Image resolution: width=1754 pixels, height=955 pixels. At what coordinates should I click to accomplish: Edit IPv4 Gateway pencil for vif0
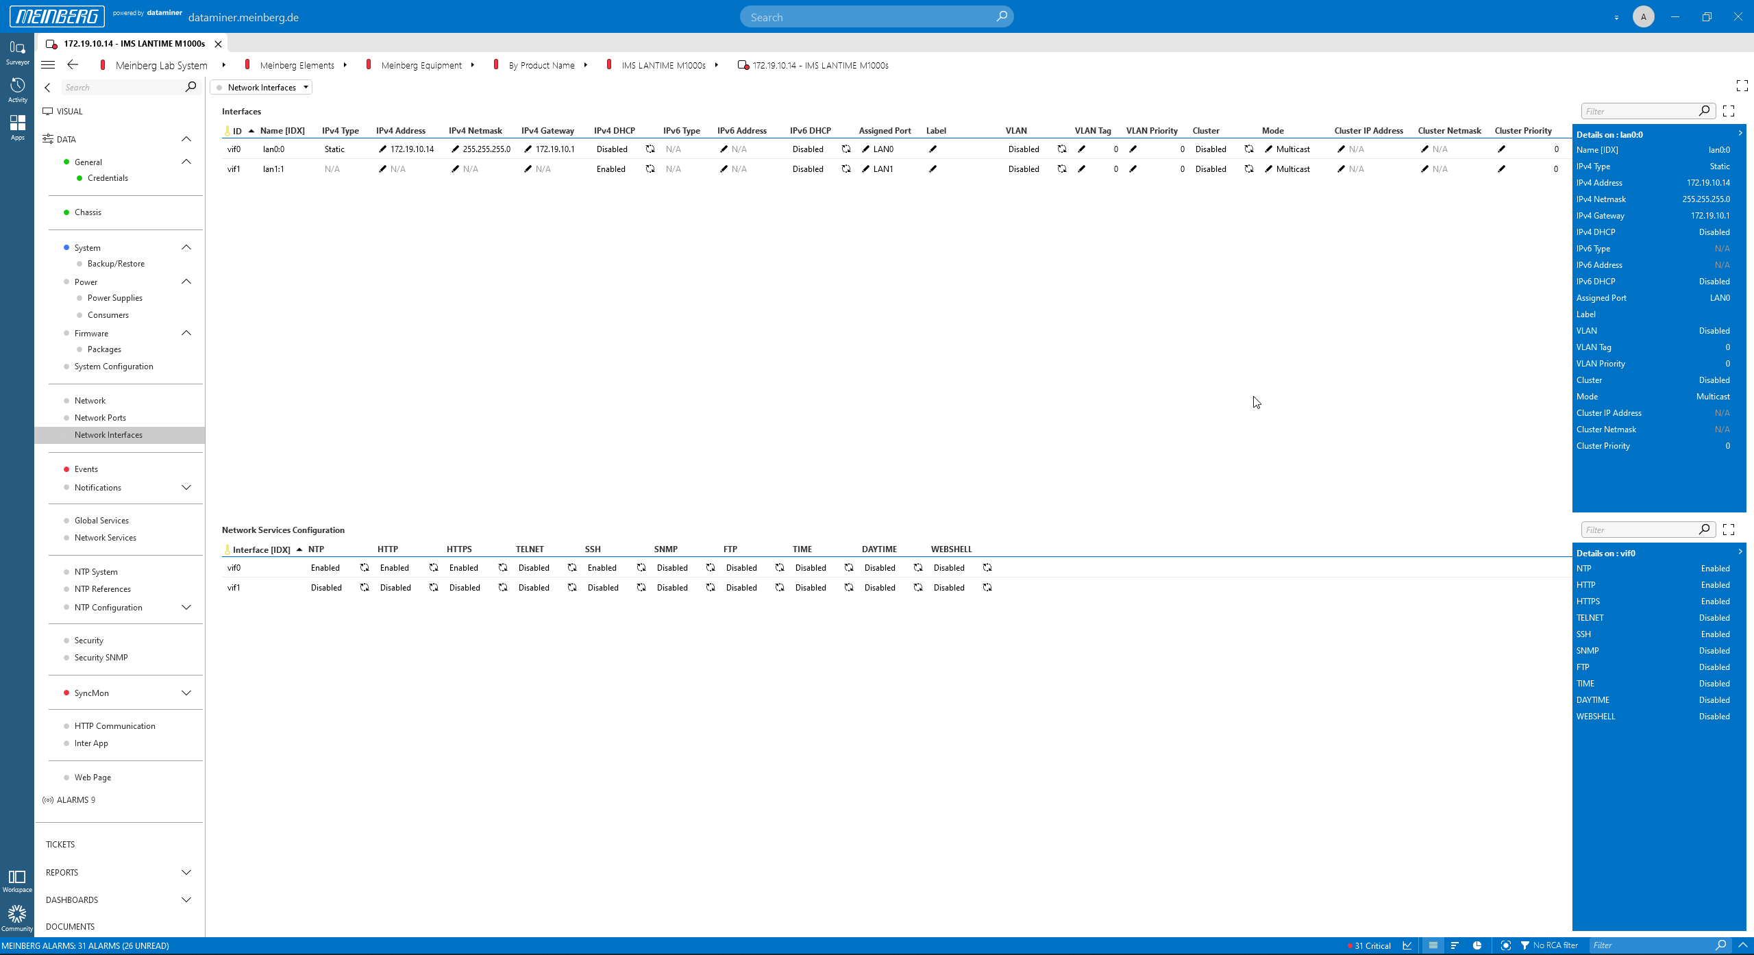pyautogui.click(x=528, y=149)
